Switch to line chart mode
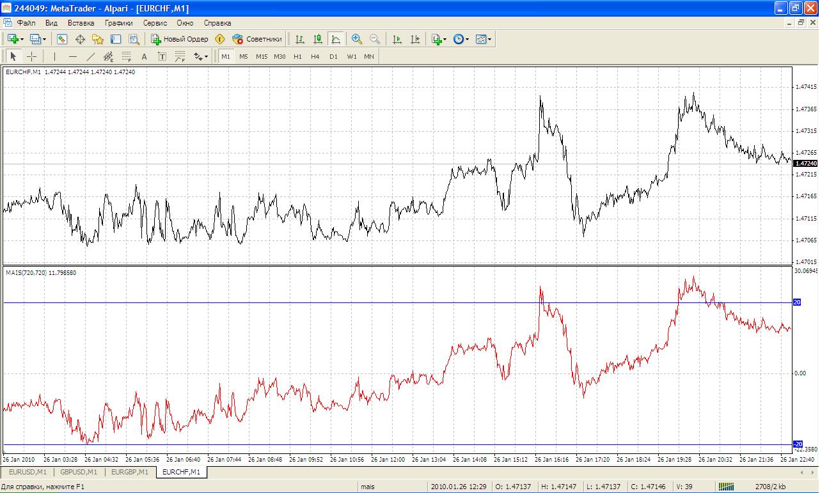 (x=336, y=39)
